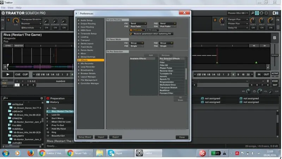Click the Preparation playlist icon
This screenshot has height=159, width=282.
(x=48, y=99)
